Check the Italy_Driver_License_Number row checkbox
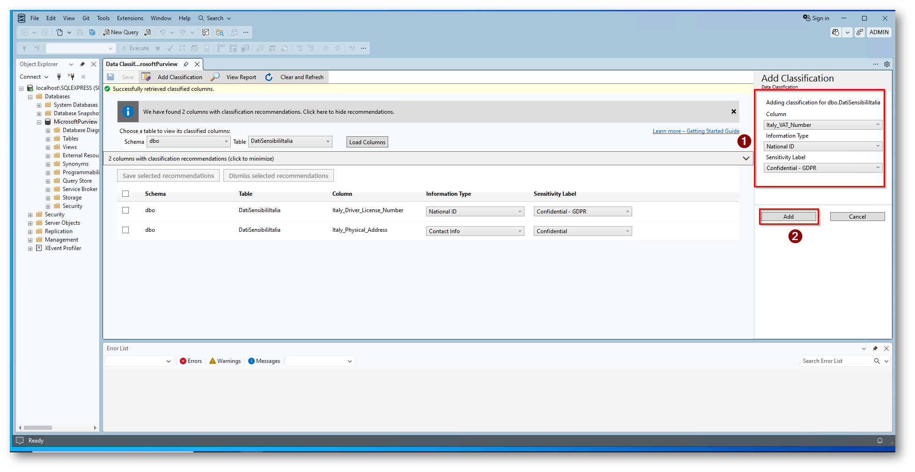Viewport: 915px width, 472px height. click(x=125, y=210)
